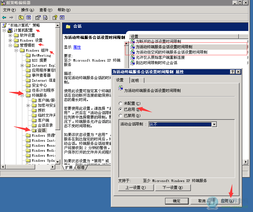Collapse the 终端服务 tree node
This screenshot has height=212, width=253.
[22, 95]
